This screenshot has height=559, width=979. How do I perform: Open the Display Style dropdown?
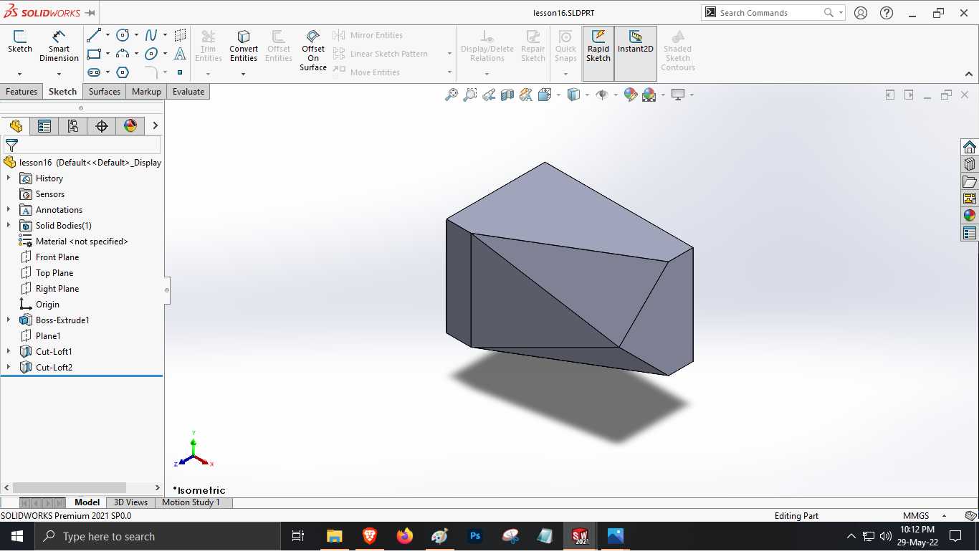587,95
